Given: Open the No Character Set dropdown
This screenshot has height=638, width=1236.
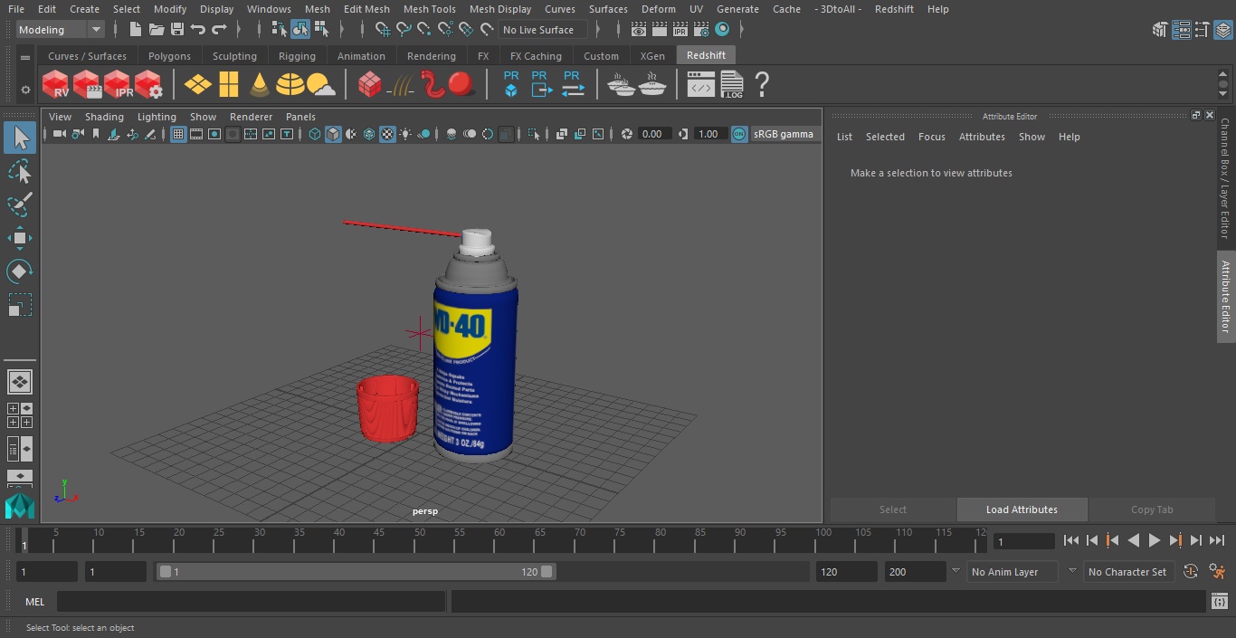Looking at the screenshot, I should [1127, 572].
